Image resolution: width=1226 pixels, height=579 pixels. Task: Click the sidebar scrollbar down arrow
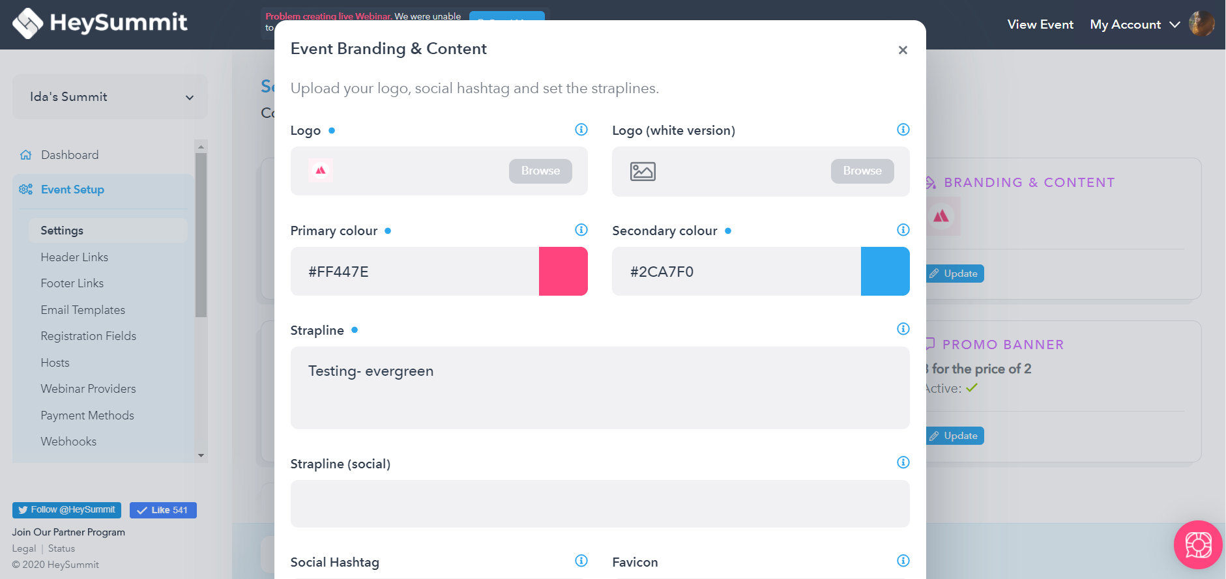point(201,455)
